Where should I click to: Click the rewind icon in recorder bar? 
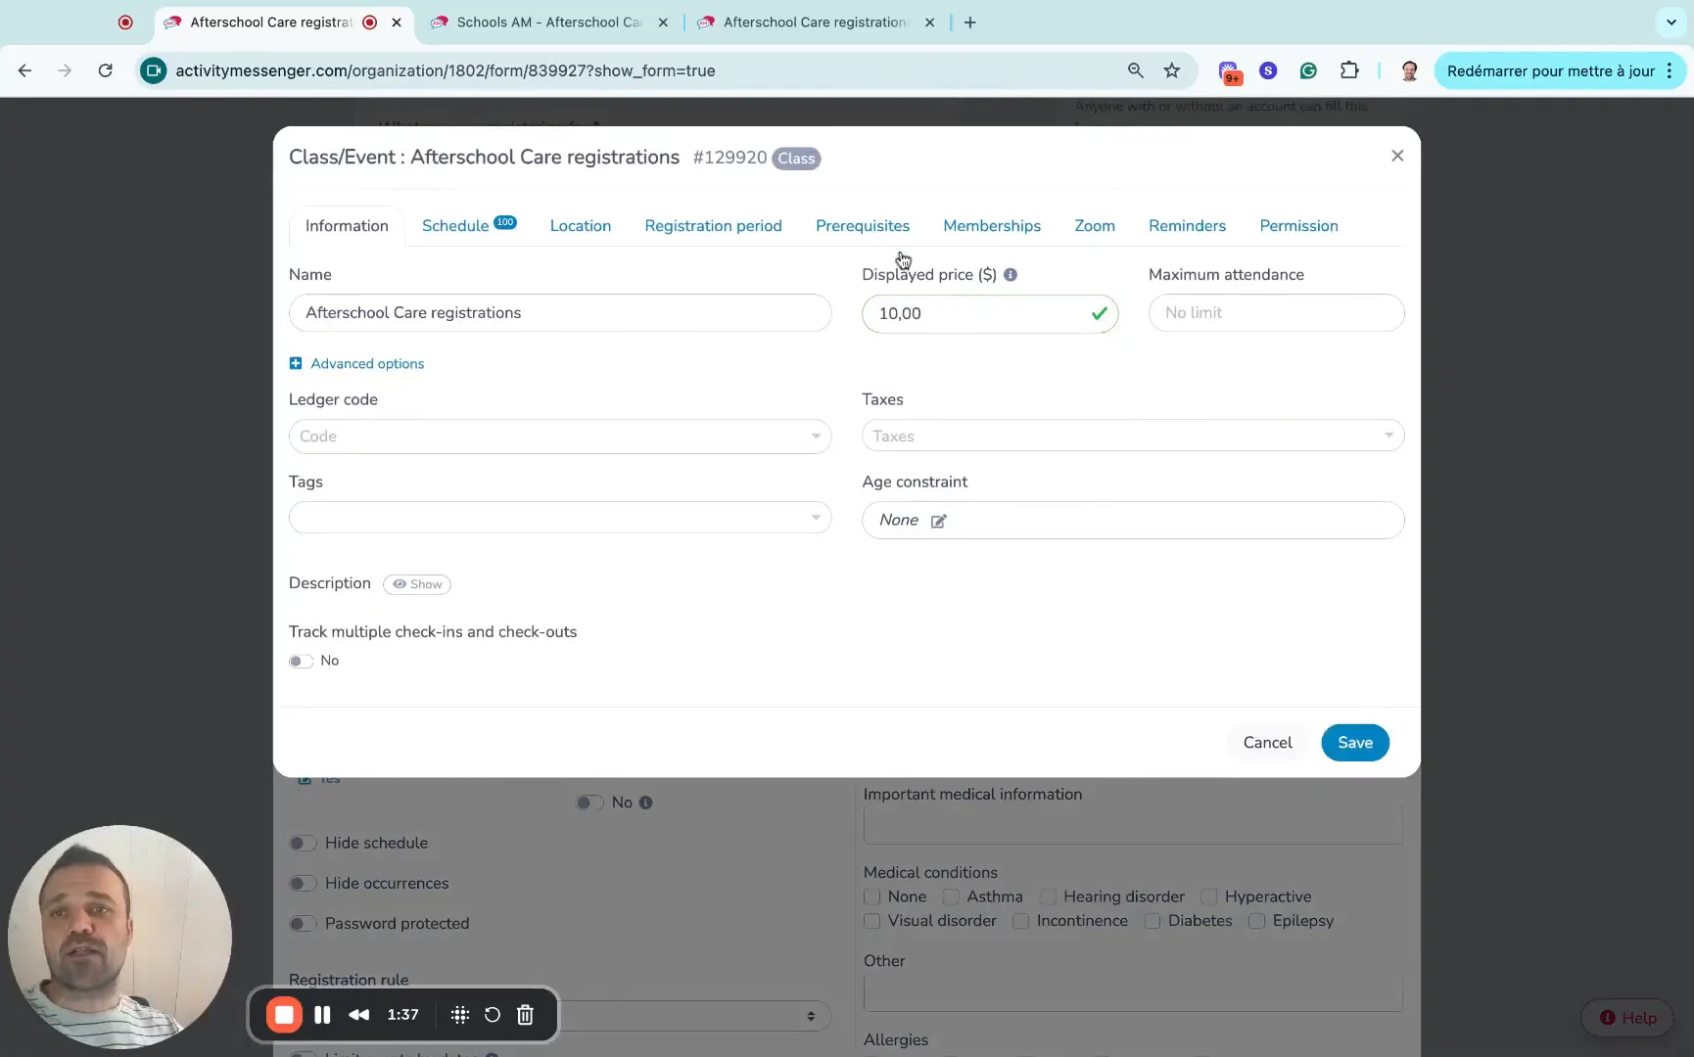[359, 1015]
